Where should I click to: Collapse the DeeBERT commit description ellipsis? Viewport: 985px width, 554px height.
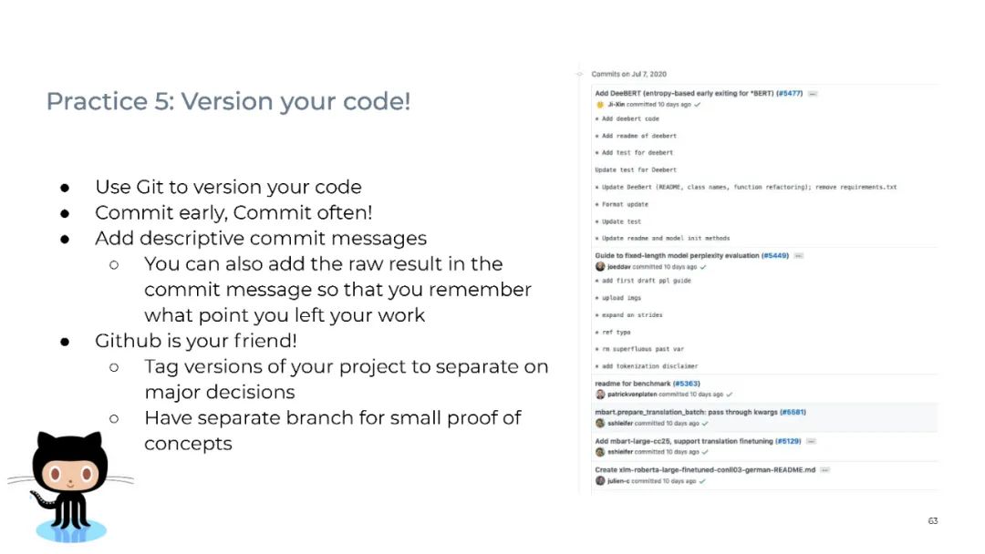click(x=813, y=94)
